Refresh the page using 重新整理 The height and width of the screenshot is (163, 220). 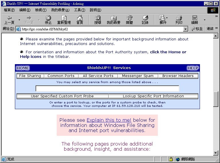coord(64,20)
